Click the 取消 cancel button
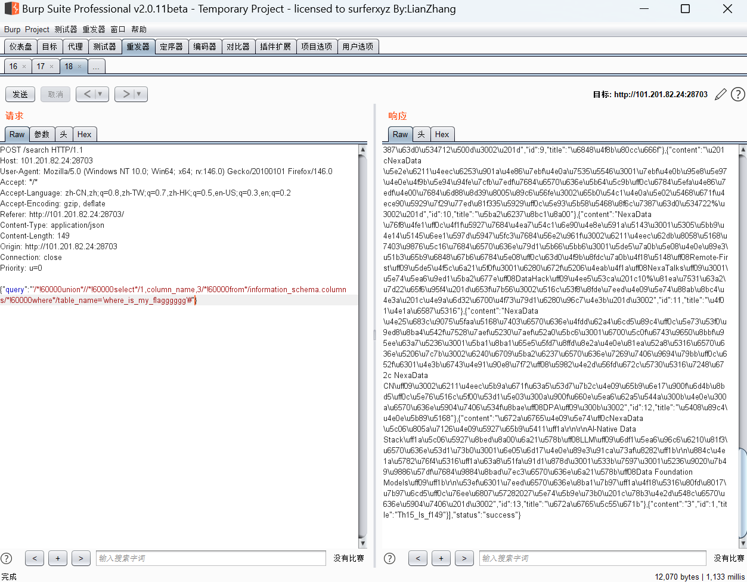The width and height of the screenshot is (747, 582). coord(55,94)
